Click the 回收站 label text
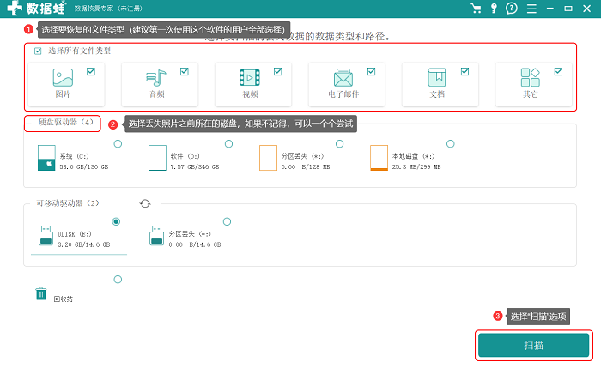 [x=64, y=299]
